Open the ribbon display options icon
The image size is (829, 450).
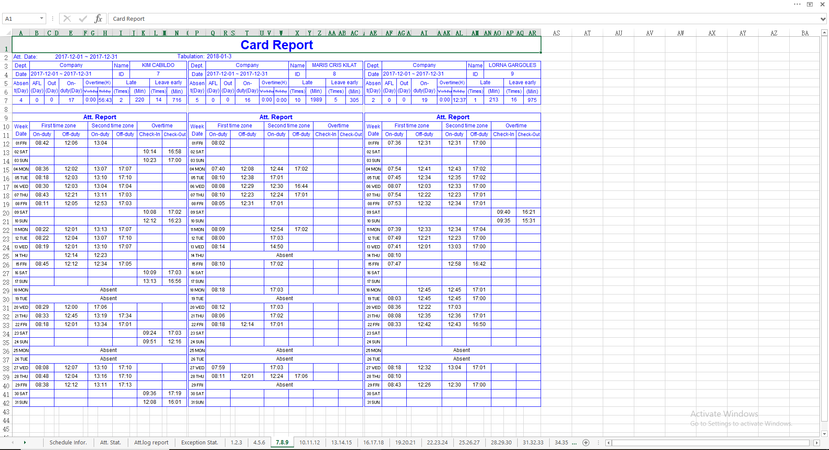810,4
